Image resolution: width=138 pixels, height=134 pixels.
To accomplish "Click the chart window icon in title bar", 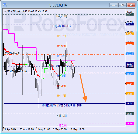I will coord(5,5).
